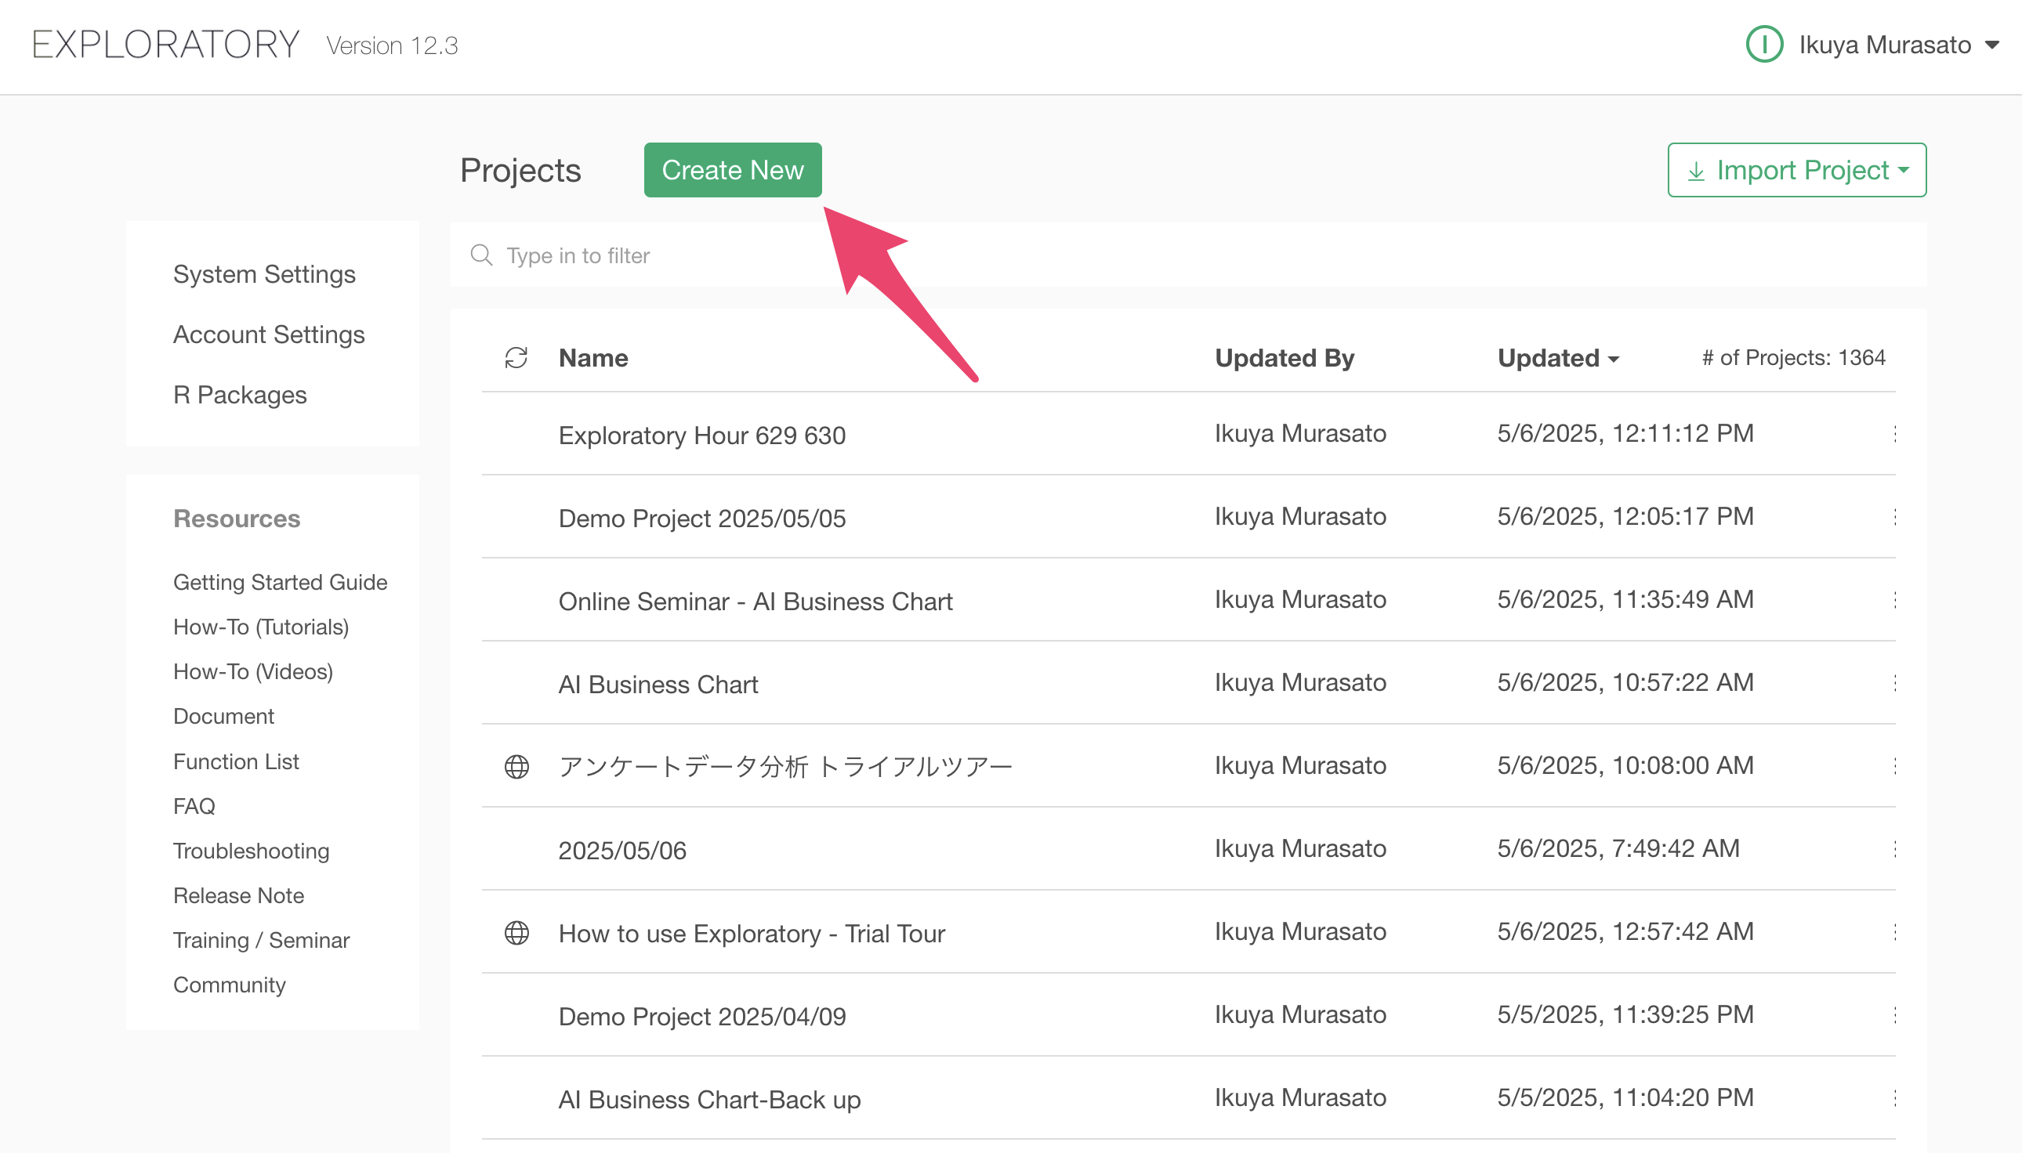The image size is (2022, 1153).
Task: Click globe icon next to アンケートデータ分析 project
Action: pyautogui.click(x=516, y=767)
